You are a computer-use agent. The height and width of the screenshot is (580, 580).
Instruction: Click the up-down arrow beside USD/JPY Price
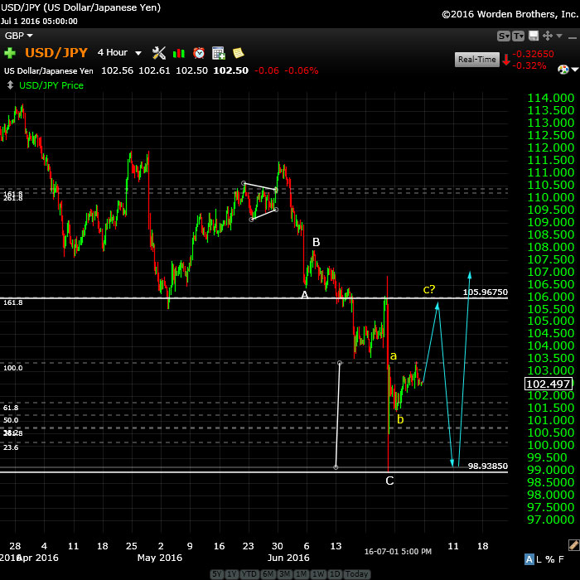pos(10,85)
